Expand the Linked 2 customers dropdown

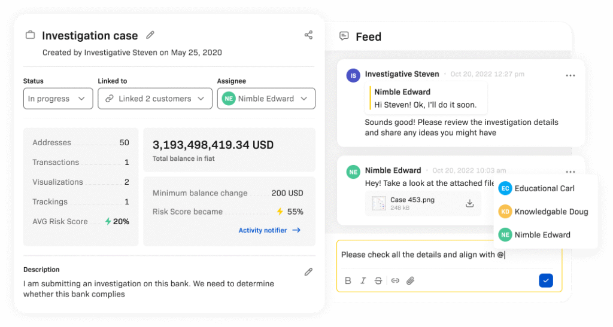pos(154,99)
